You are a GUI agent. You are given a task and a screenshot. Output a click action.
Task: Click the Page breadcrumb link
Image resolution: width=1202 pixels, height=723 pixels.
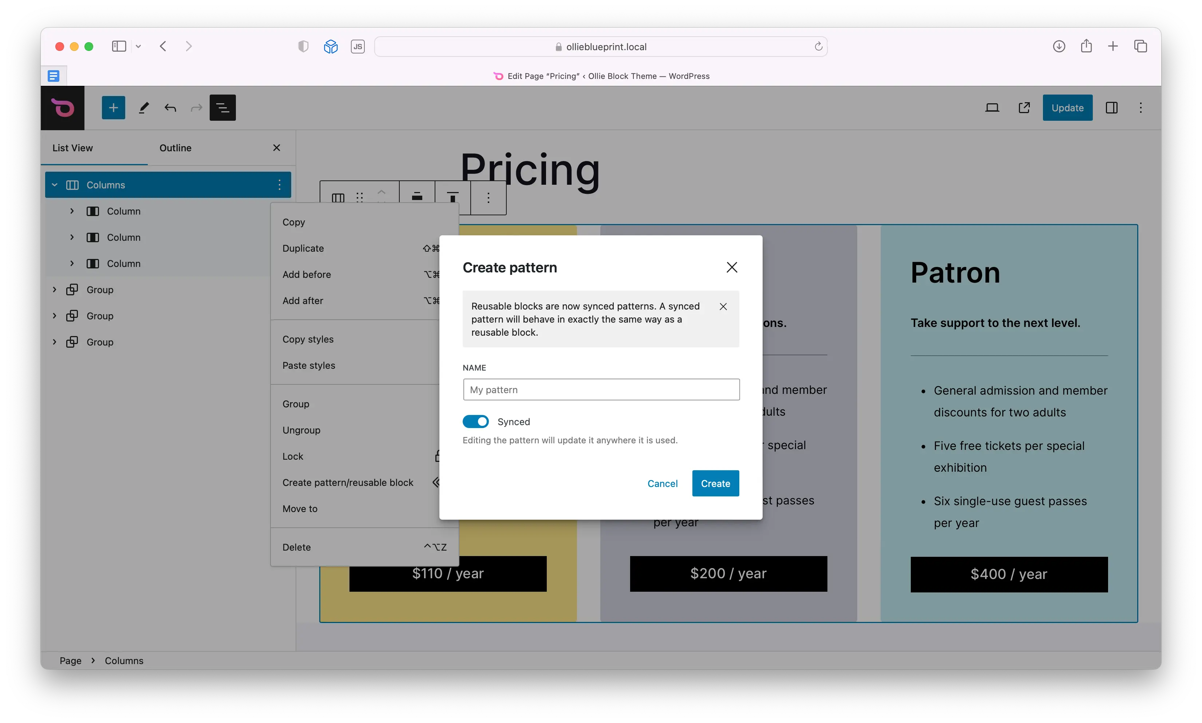pos(71,661)
